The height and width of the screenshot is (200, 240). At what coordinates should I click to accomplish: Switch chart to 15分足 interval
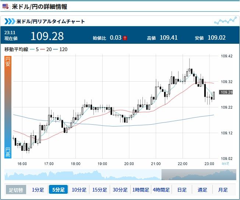(x=99, y=190)
